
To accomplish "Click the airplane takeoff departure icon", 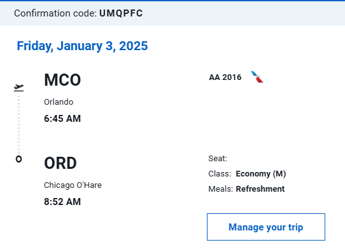I will (x=18, y=88).
